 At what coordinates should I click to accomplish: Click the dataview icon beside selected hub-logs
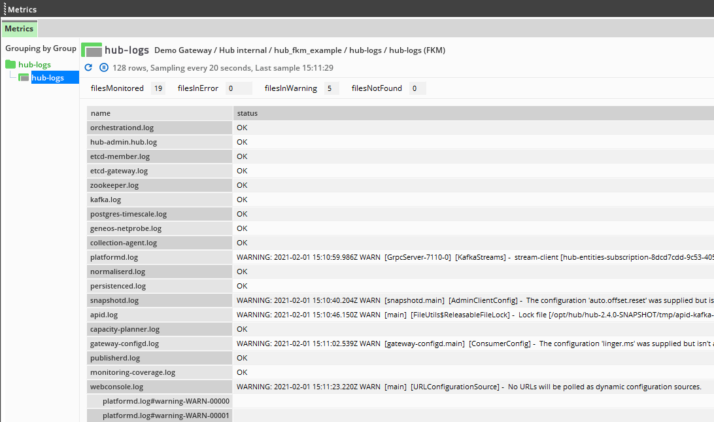pyautogui.click(x=24, y=78)
